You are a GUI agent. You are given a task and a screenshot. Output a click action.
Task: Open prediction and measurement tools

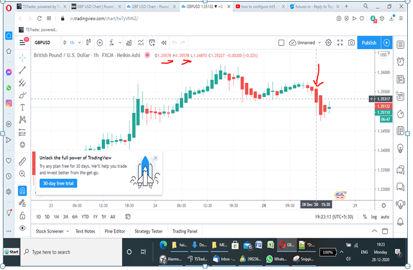click(22, 132)
